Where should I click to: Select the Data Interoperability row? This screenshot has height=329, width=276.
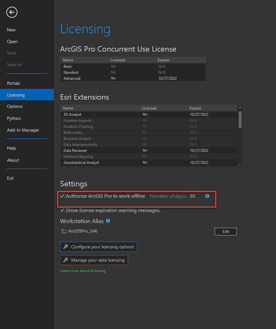pos(149,144)
